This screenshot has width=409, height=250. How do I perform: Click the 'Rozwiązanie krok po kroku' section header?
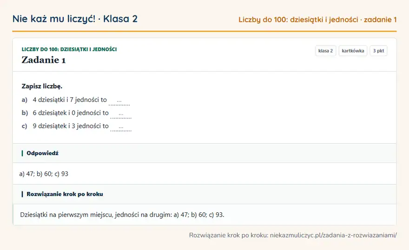click(204, 194)
